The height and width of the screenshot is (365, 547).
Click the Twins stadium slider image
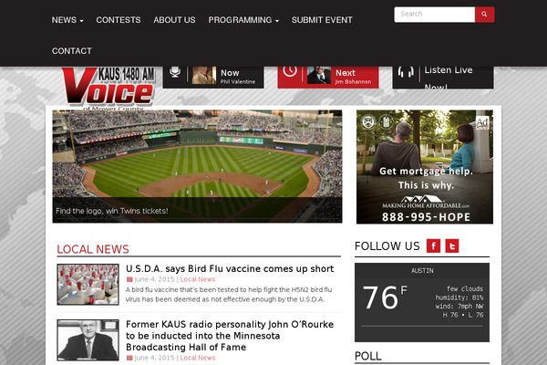pyautogui.click(x=198, y=166)
